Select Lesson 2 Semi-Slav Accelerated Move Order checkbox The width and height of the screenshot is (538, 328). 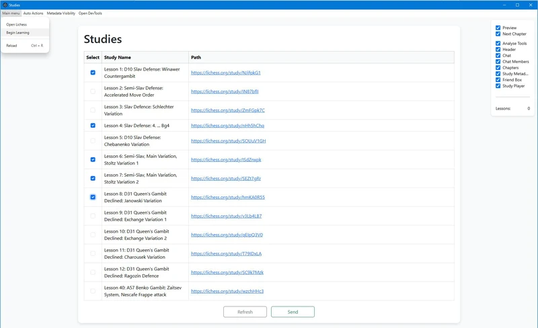93,91
